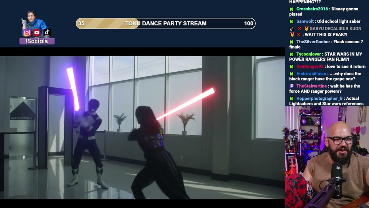This screenshot has height=208, width=369.
Task: Click the message 'Disney gonna pissed'
Action: click(324, 12)
